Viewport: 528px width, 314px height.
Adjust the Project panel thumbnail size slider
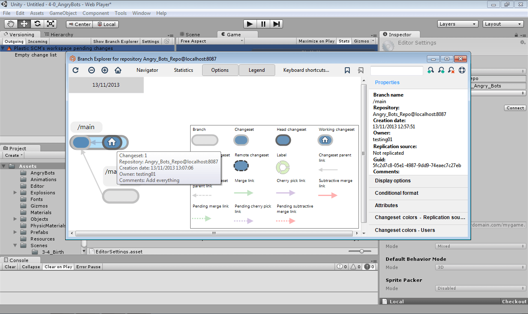click(x=361, y=250)
